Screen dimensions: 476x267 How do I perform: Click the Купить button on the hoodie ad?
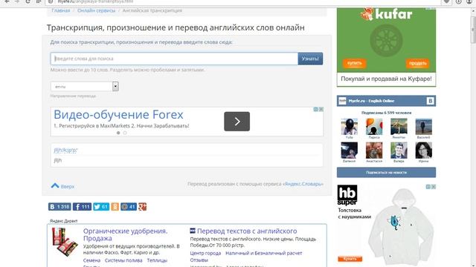(x=350, y=259)
